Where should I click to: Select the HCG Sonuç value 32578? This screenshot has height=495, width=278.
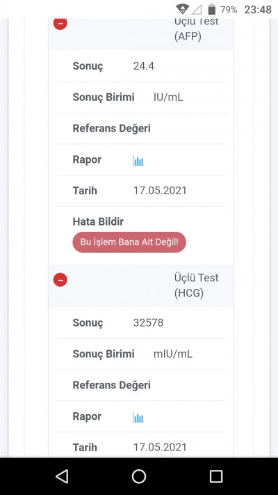coord(148,322)
